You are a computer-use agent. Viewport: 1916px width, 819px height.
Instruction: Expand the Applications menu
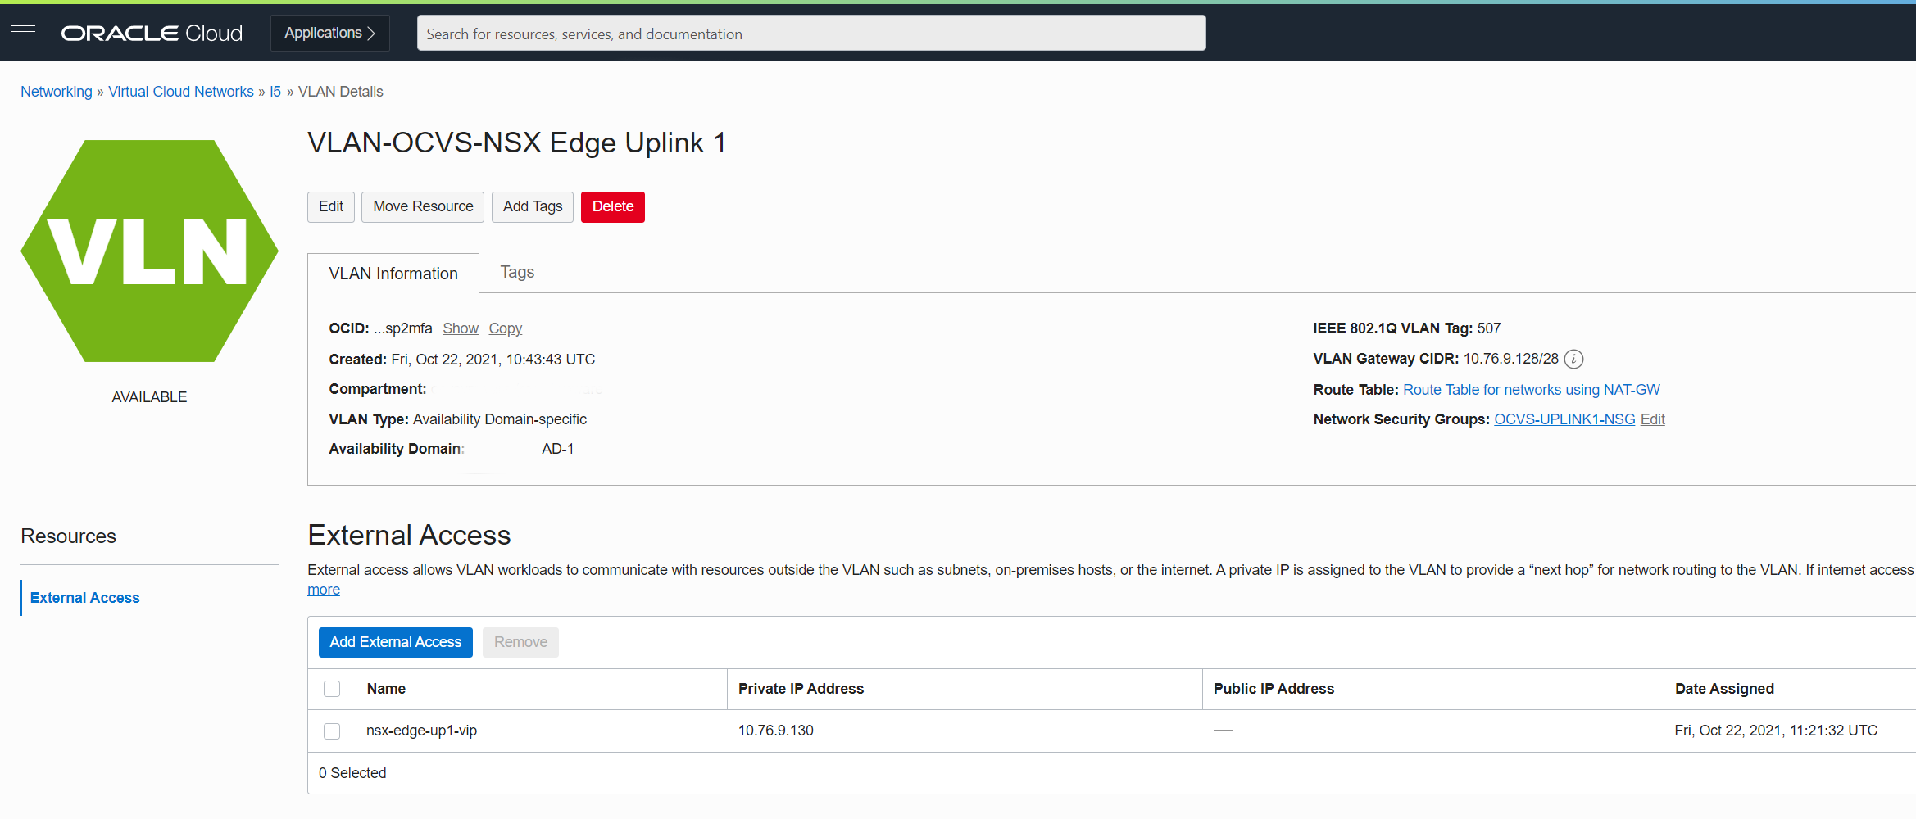(329, 33)
